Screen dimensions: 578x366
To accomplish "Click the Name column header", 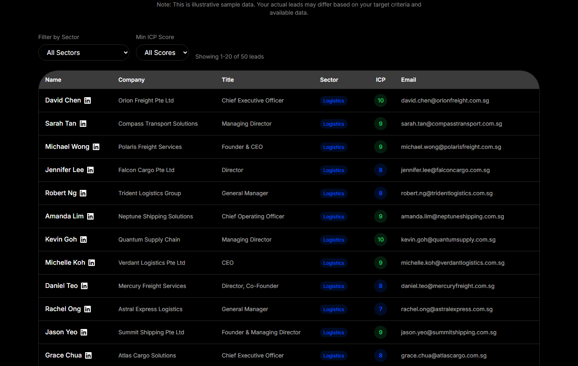I will click(53, 80).
